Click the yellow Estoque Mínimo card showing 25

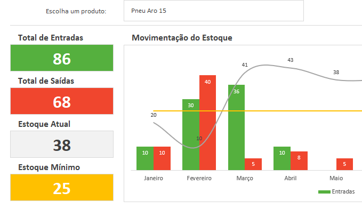62,187
